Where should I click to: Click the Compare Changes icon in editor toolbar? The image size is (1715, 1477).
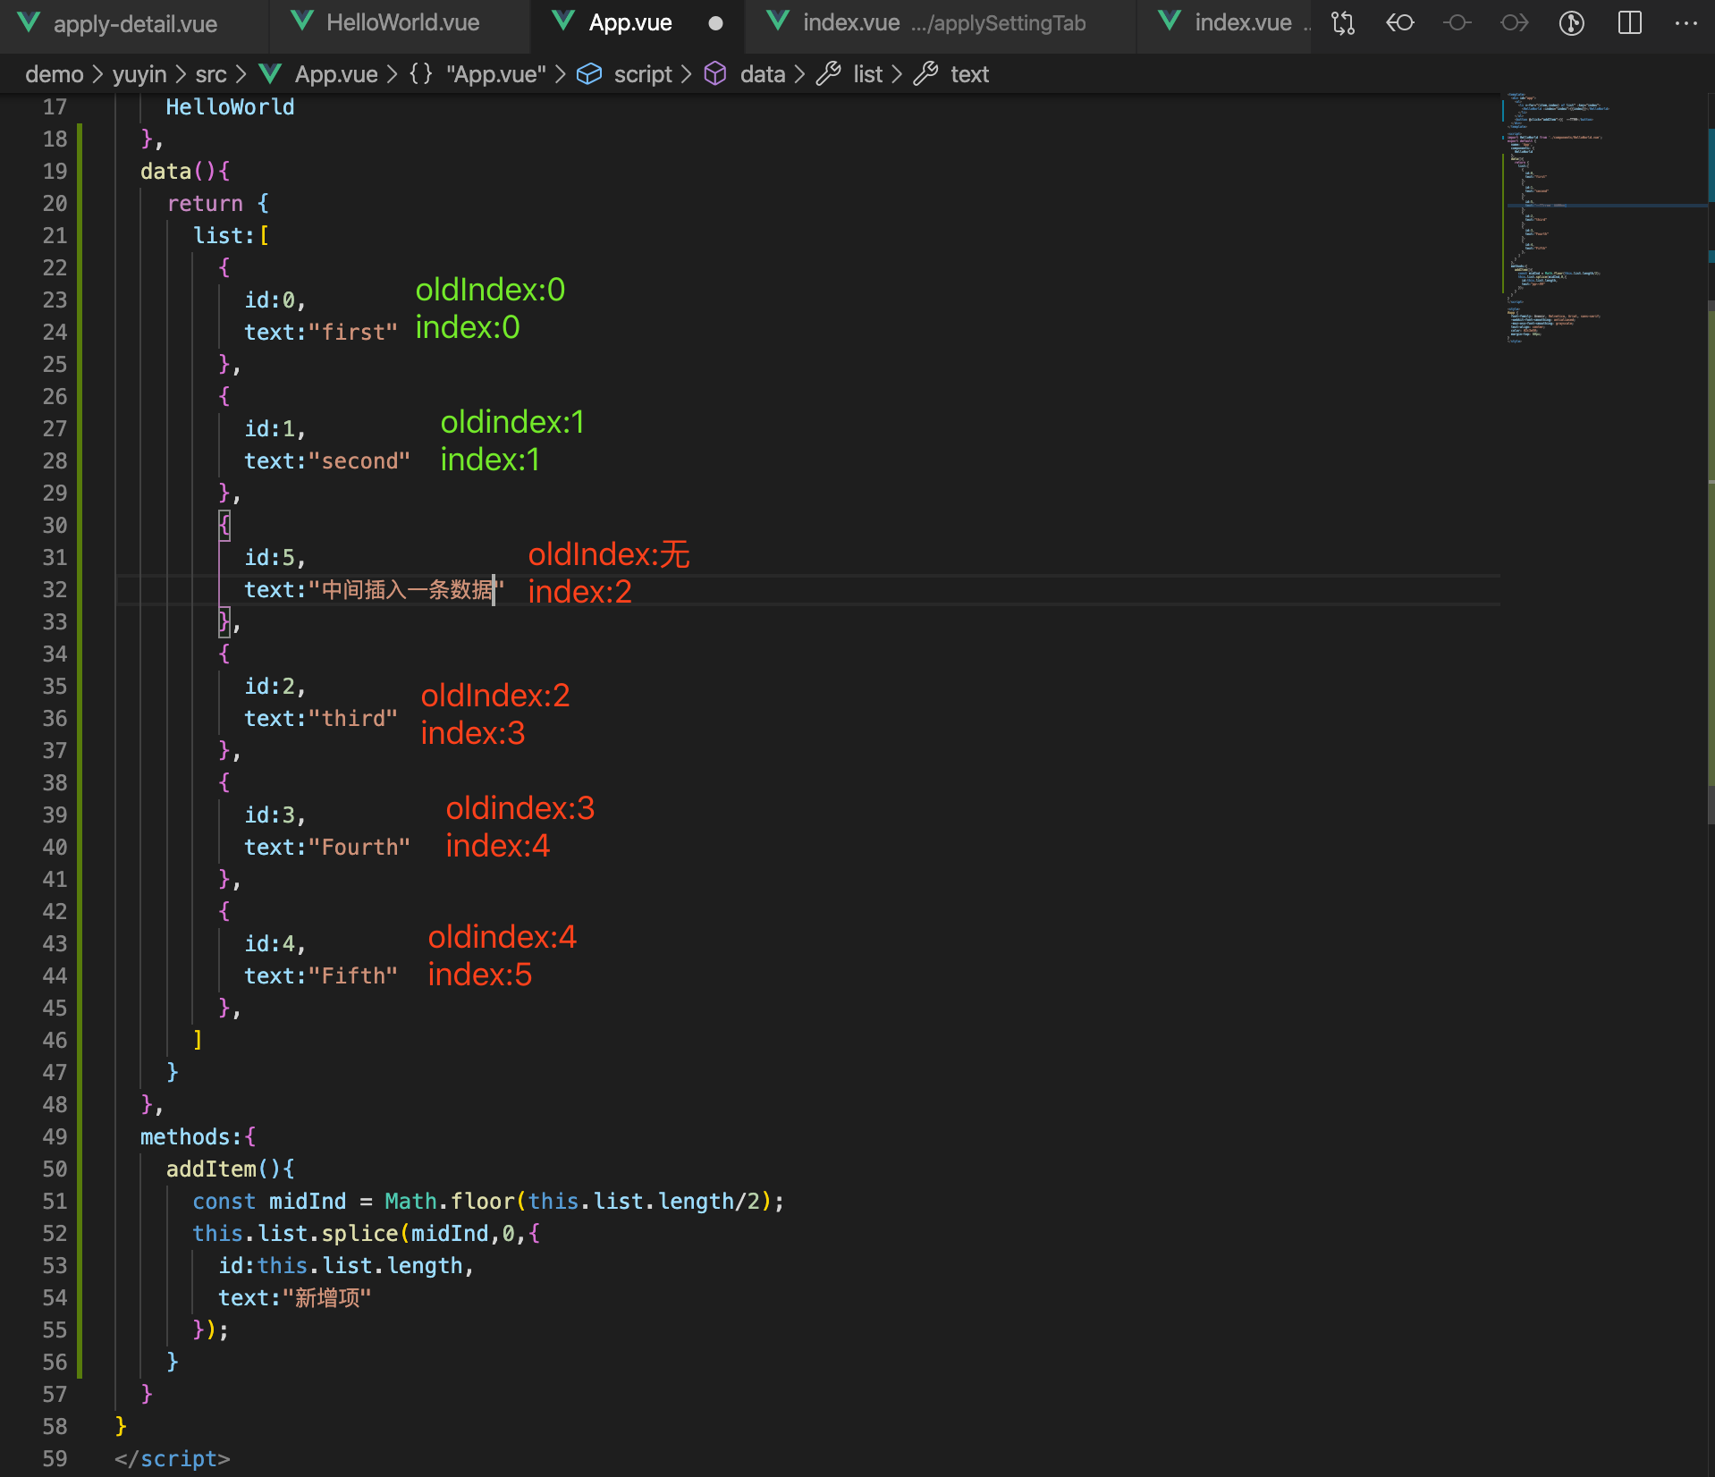1342,23
